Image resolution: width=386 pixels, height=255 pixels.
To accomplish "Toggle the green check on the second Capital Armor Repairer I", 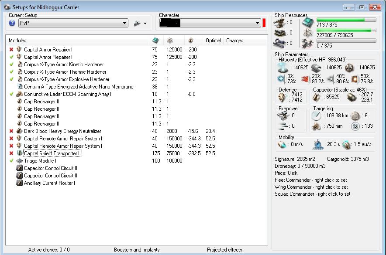I will [x=11, y=57].
